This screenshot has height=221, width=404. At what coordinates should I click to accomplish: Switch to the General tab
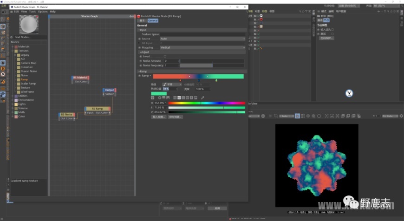tap(153, 20)
